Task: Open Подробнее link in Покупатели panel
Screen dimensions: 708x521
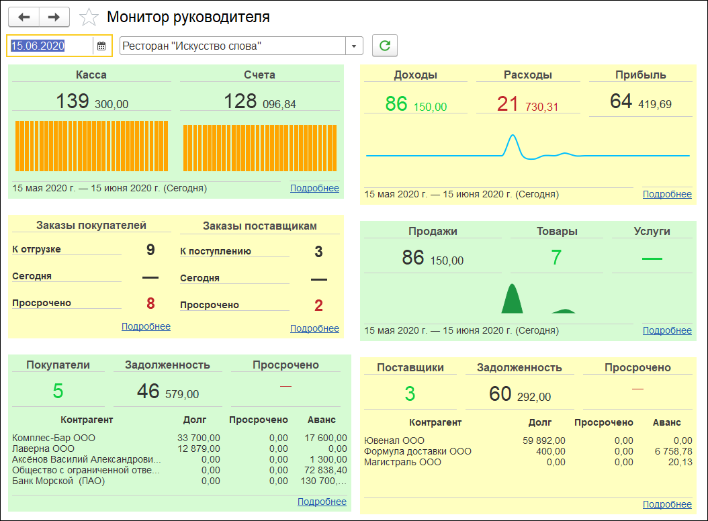Action: pyautogui.click(x=322, y=502)
